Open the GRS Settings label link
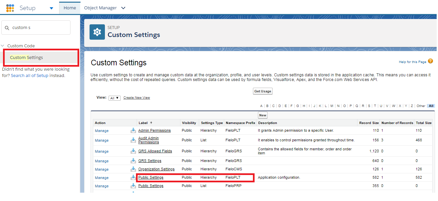 click(x=150, y=161)
